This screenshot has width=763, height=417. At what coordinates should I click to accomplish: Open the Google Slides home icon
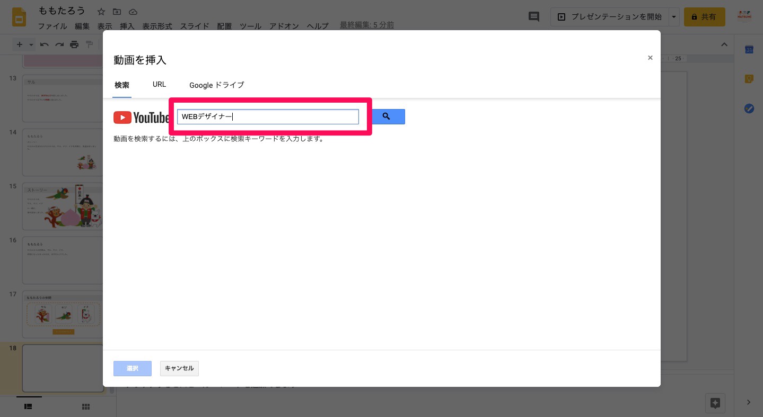tap(20, 17)
